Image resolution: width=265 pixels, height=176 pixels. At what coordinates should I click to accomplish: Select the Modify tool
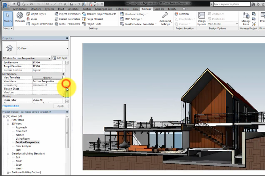pyautogui.click(x=8, y=17)
